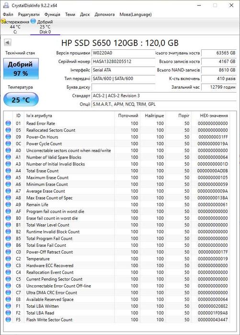Click the status icon for Flash Write Sector Count
Screen dimensions: 240x335
coord(8,319)
